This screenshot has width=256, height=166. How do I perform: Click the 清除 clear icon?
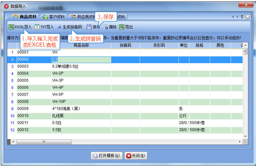pyautogui.click(x=106, y=27)
